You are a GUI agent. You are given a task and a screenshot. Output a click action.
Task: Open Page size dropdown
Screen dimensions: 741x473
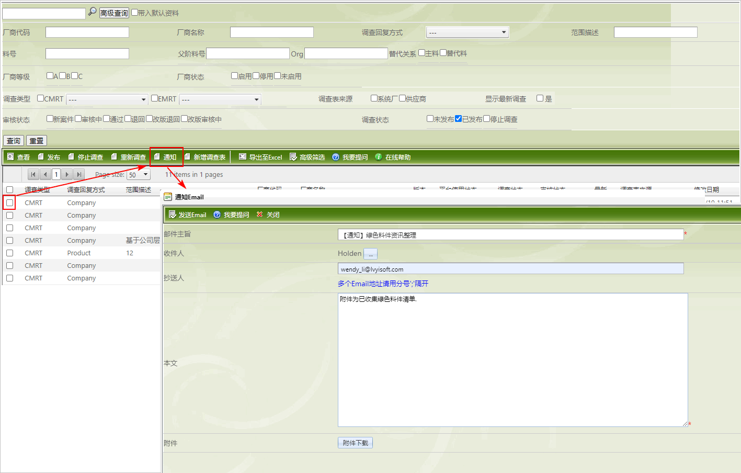pos(138,175)
